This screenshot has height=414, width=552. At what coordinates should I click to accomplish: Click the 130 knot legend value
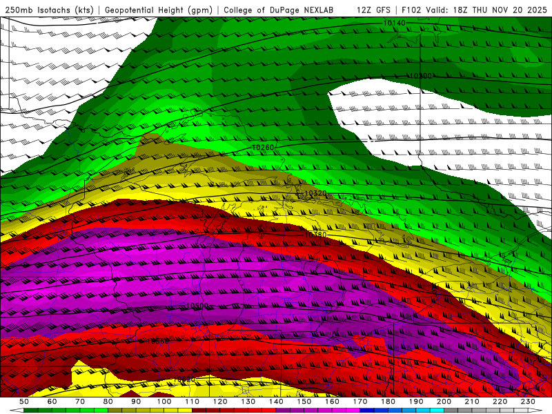248,402
